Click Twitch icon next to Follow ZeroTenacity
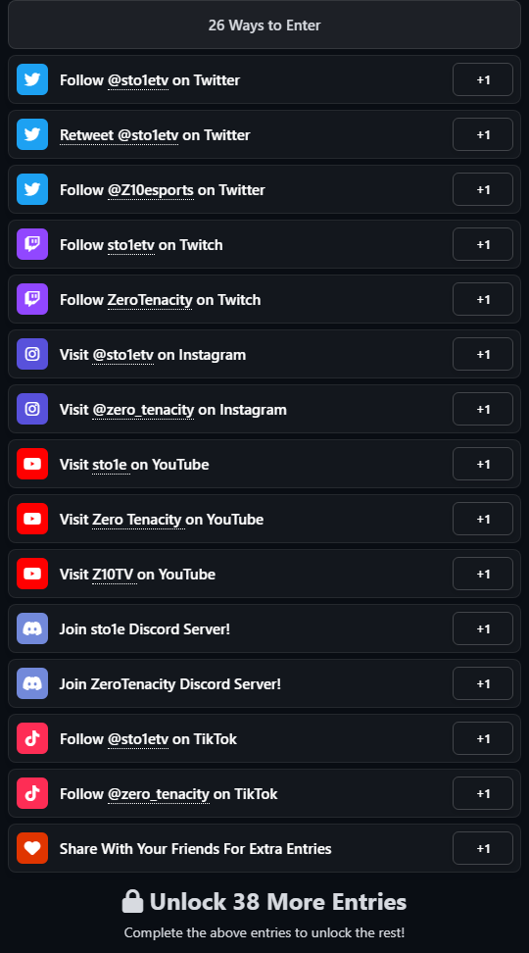This screenshot has height=953, width=529. [32, 299]
